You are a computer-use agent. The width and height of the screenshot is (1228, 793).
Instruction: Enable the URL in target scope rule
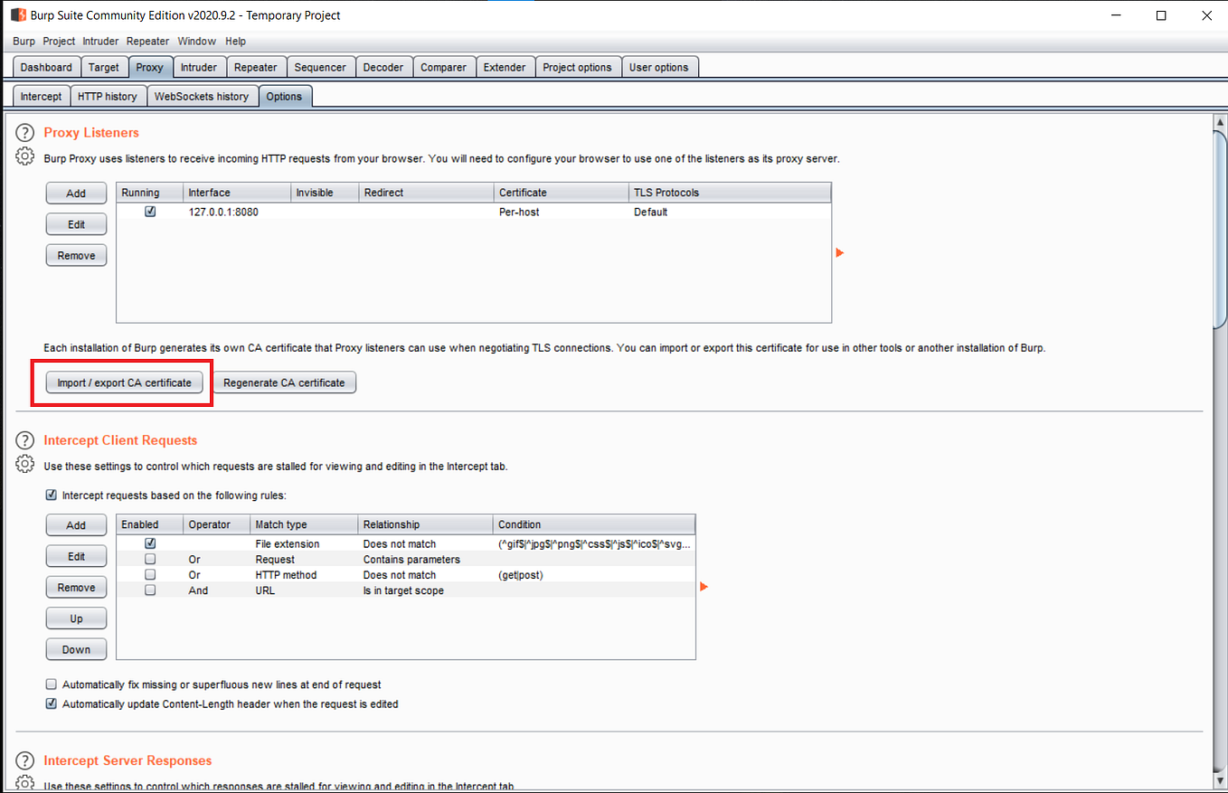pos(150,590)
